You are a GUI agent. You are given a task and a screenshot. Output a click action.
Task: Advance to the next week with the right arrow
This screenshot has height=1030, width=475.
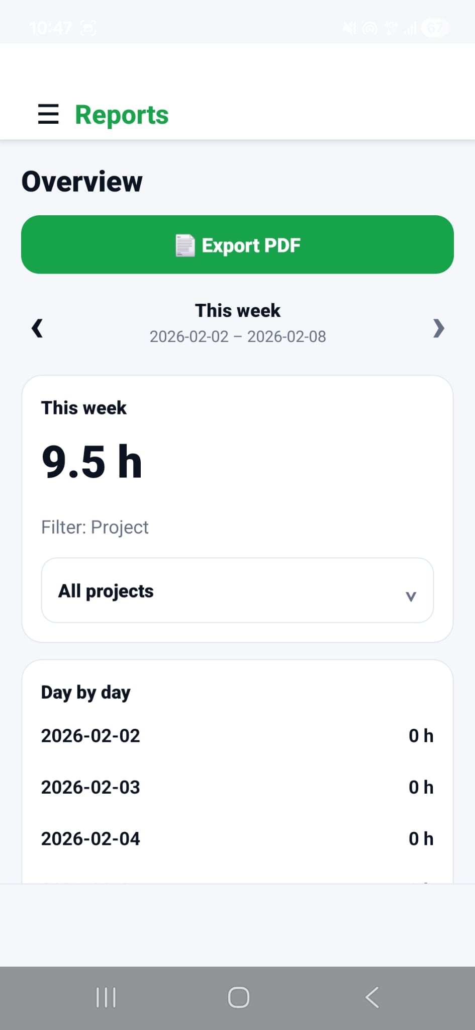point(438,328)
